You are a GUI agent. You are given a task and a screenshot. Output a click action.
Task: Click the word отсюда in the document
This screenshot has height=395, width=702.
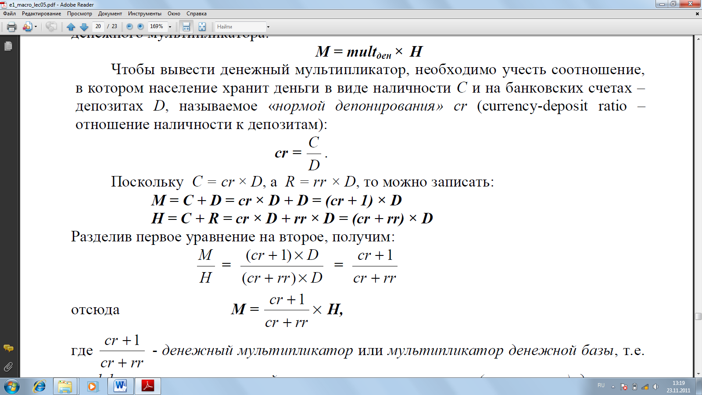(x=95, y=310)
